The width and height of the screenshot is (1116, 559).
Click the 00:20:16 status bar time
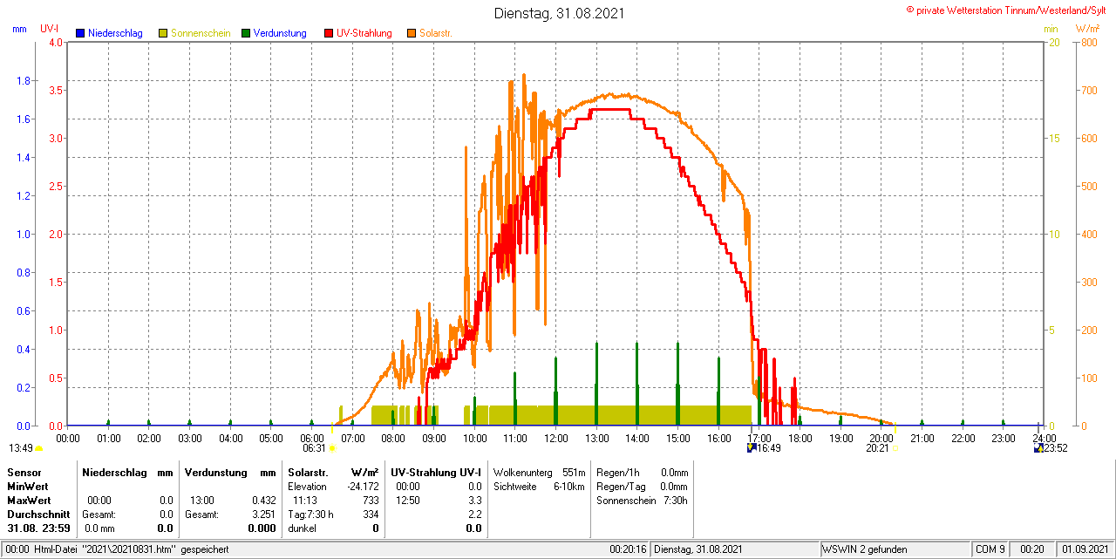tap(628, 549)
